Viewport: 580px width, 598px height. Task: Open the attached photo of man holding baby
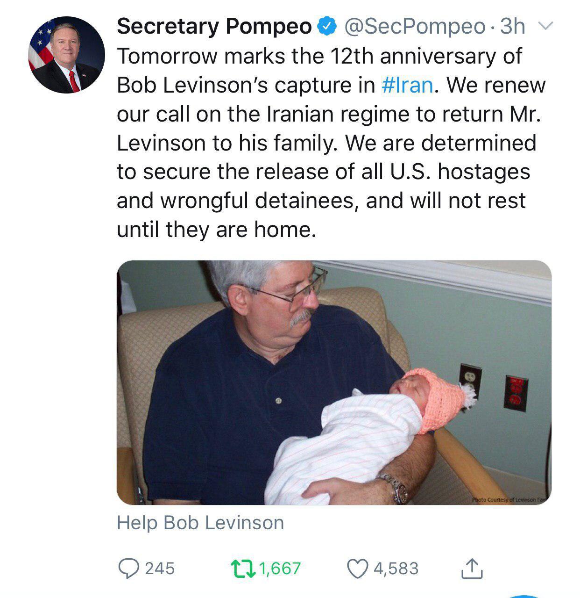(334, 382)
